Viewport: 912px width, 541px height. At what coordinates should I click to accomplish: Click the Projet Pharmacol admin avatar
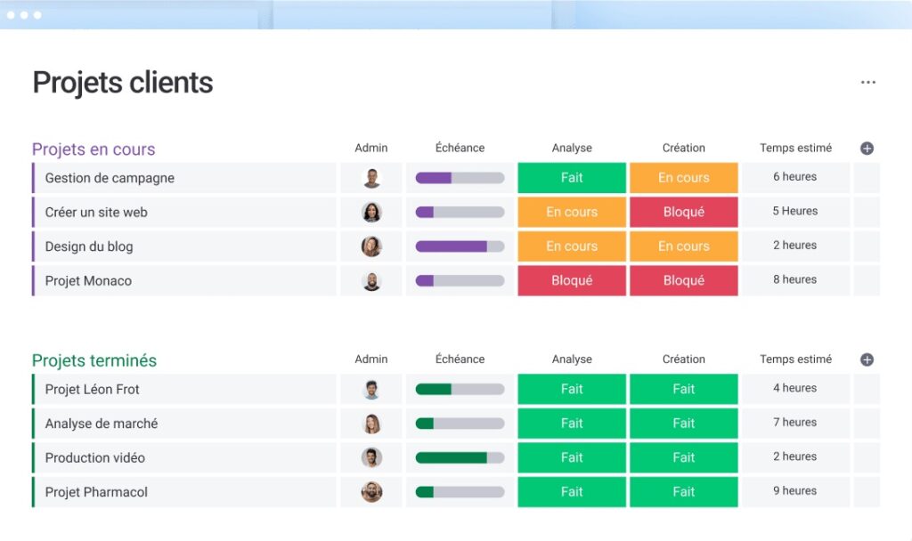371,492
